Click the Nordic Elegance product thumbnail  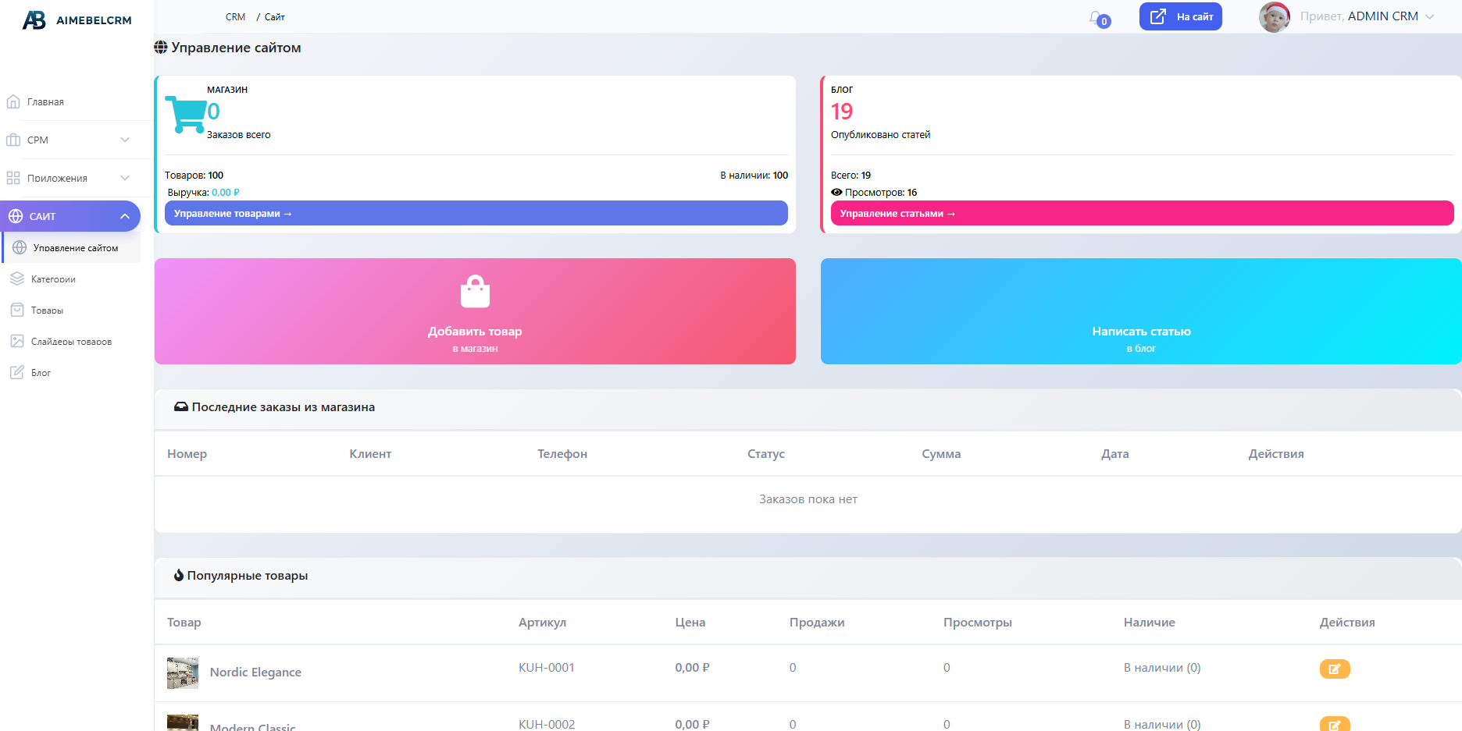click(183, 672)
